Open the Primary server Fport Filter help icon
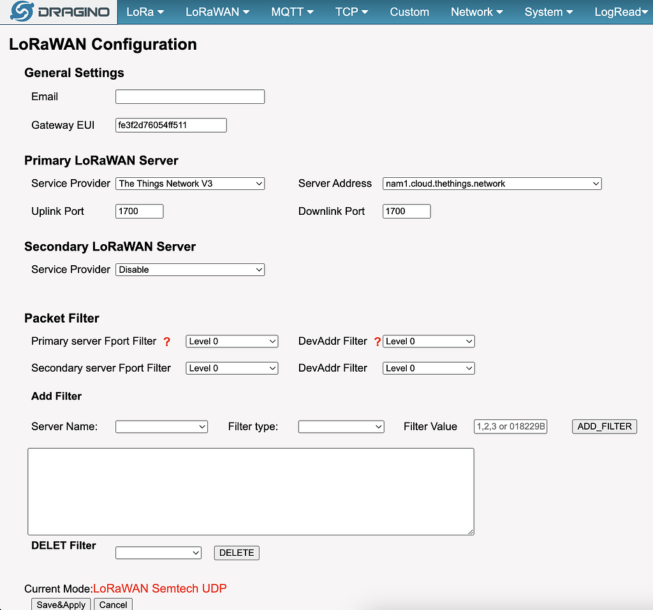Image resolution: width=653 pixels, height=610 pixels. tap(166, 342)
